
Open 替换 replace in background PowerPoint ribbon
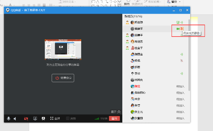click(174, 2)
